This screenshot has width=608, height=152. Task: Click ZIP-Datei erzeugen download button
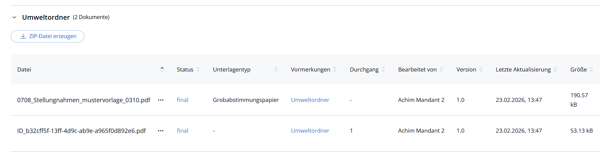tap(47, 36)
